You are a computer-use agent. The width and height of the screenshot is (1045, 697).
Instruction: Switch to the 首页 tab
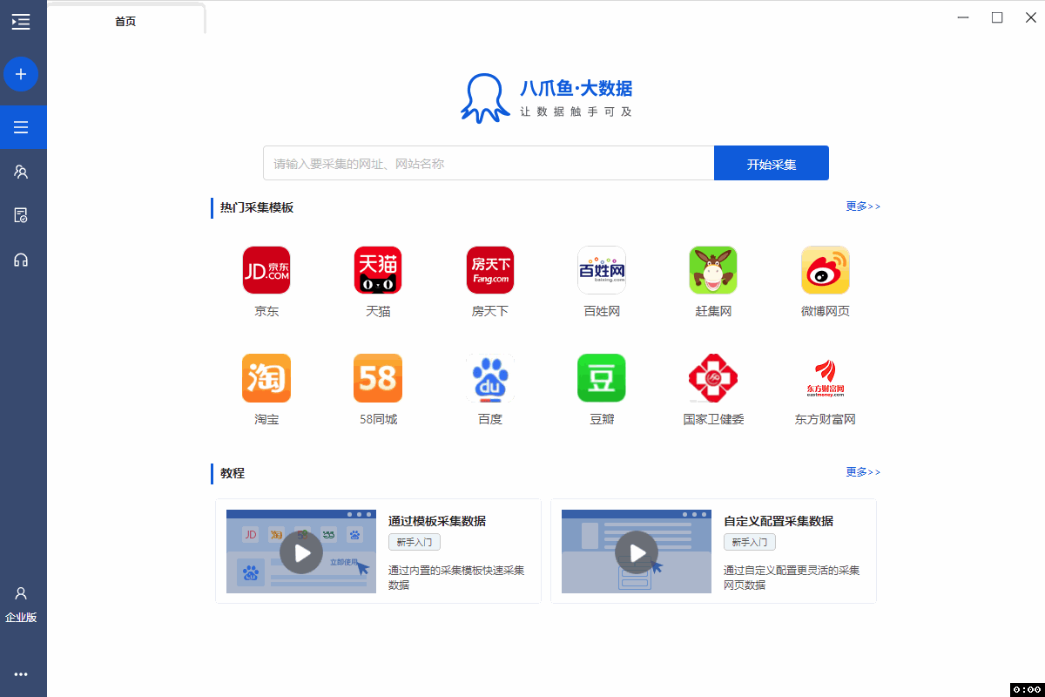coord(125,21)
